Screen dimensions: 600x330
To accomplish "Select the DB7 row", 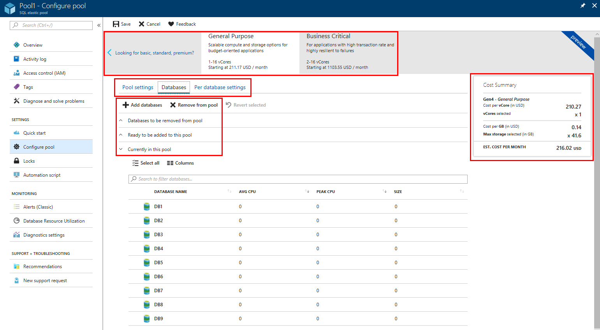I will click(298, 291).
